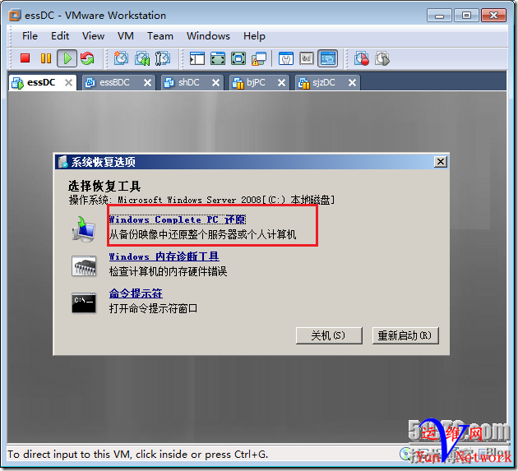
Task: Click the Complete PC restore computer icon
Action: pos(84,229)
